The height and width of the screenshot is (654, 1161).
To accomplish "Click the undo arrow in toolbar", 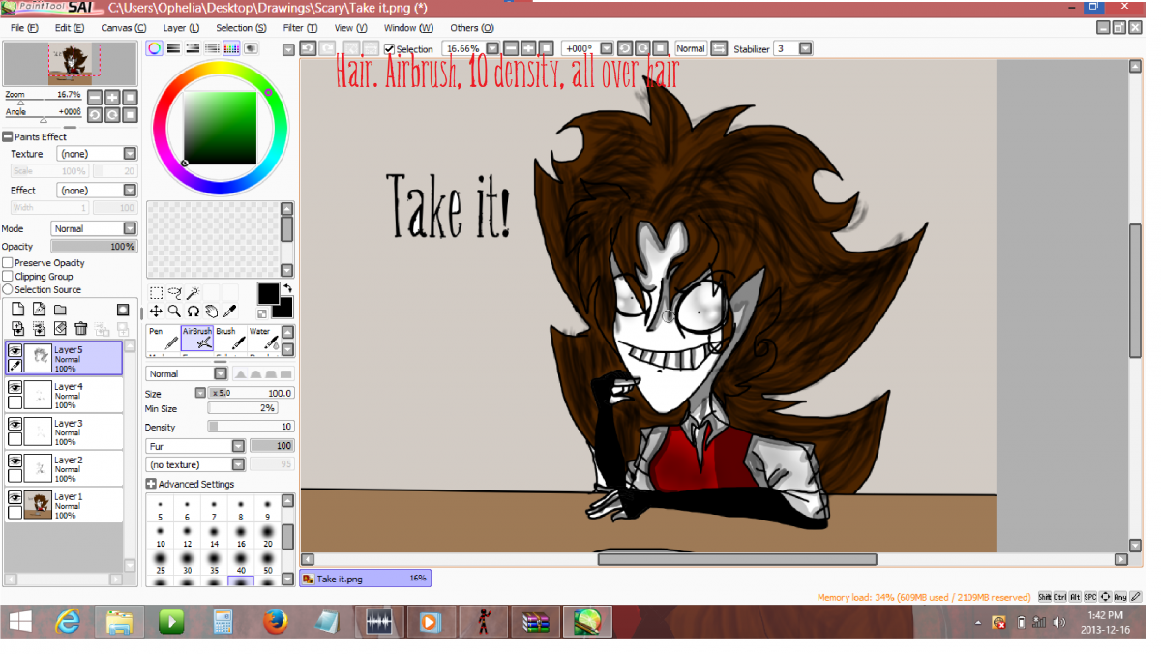I will click(308, 48).
